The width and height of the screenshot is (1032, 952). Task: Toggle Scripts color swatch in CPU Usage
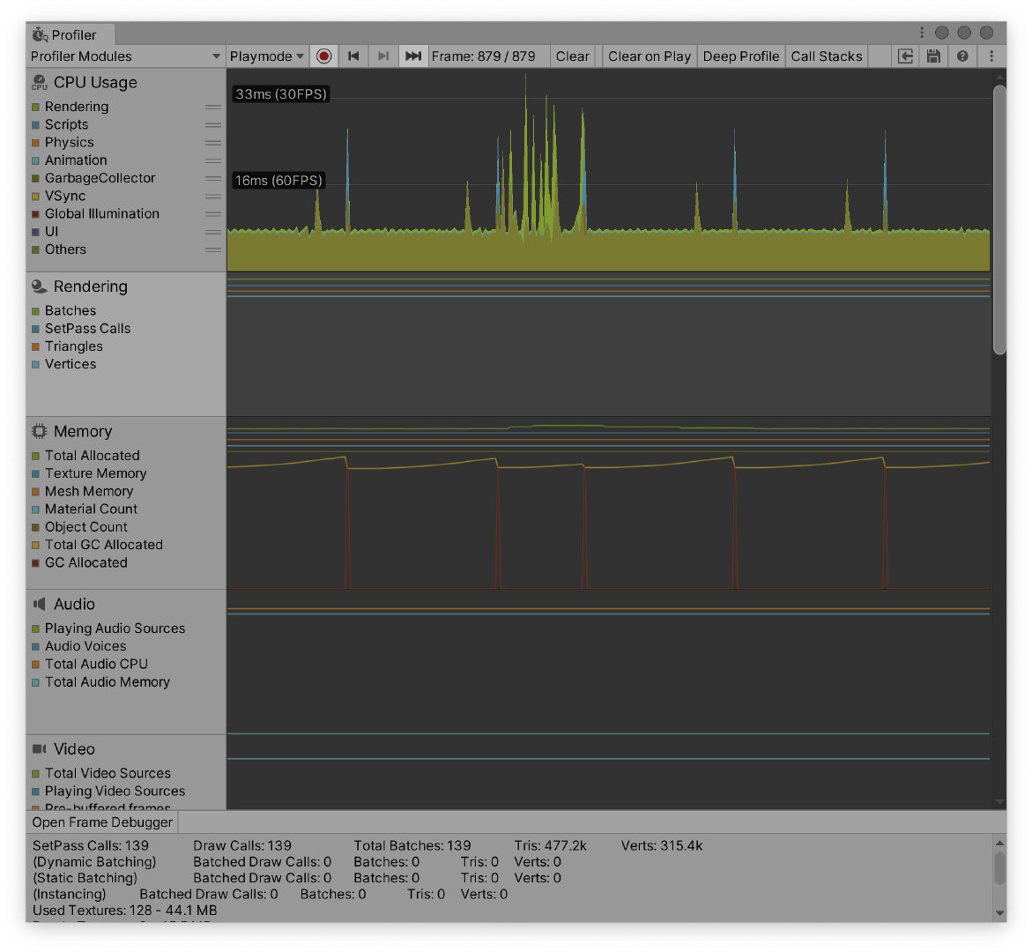pos(35,124)
